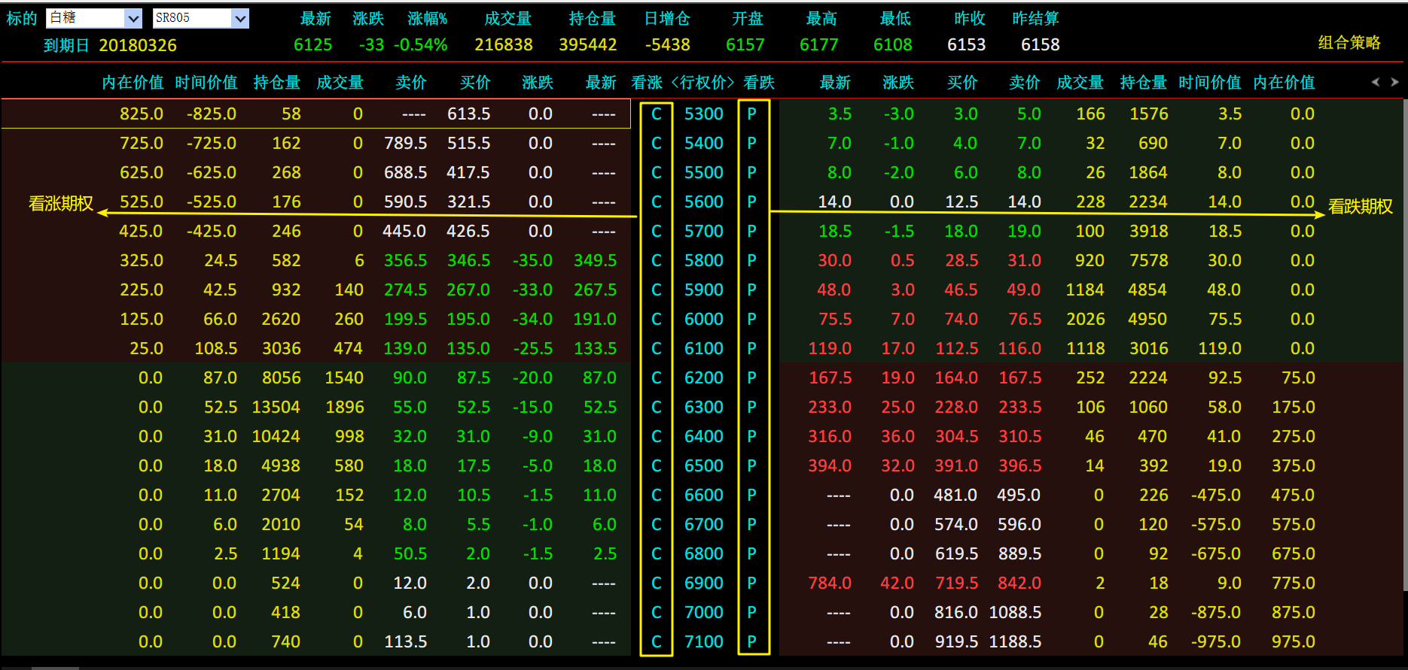The height and width of the screenshot is (670, 1408).
Task: Click put latest price 784.0
Action: 830,584
